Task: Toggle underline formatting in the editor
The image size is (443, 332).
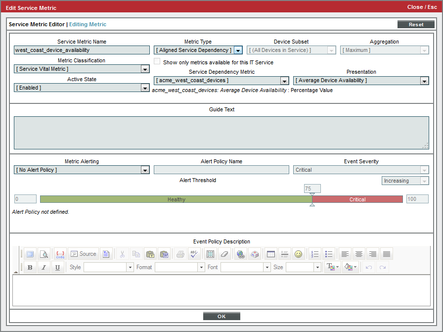Action: [58, 267]
